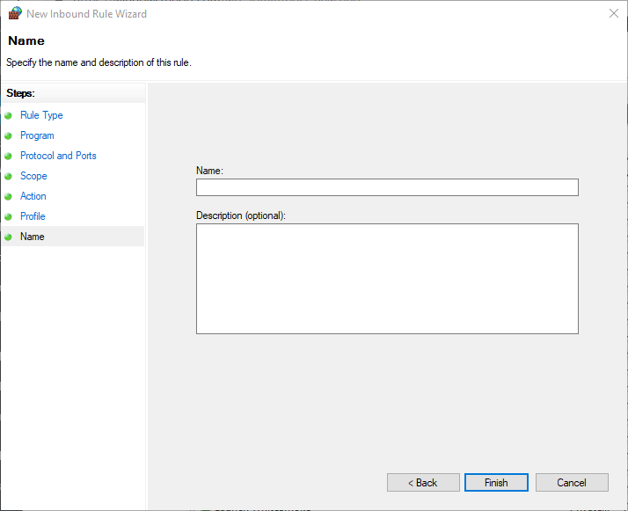Select the green bullet next to Action
The width and height of the screenshot is (628, 511).
[x=9, y=196]
